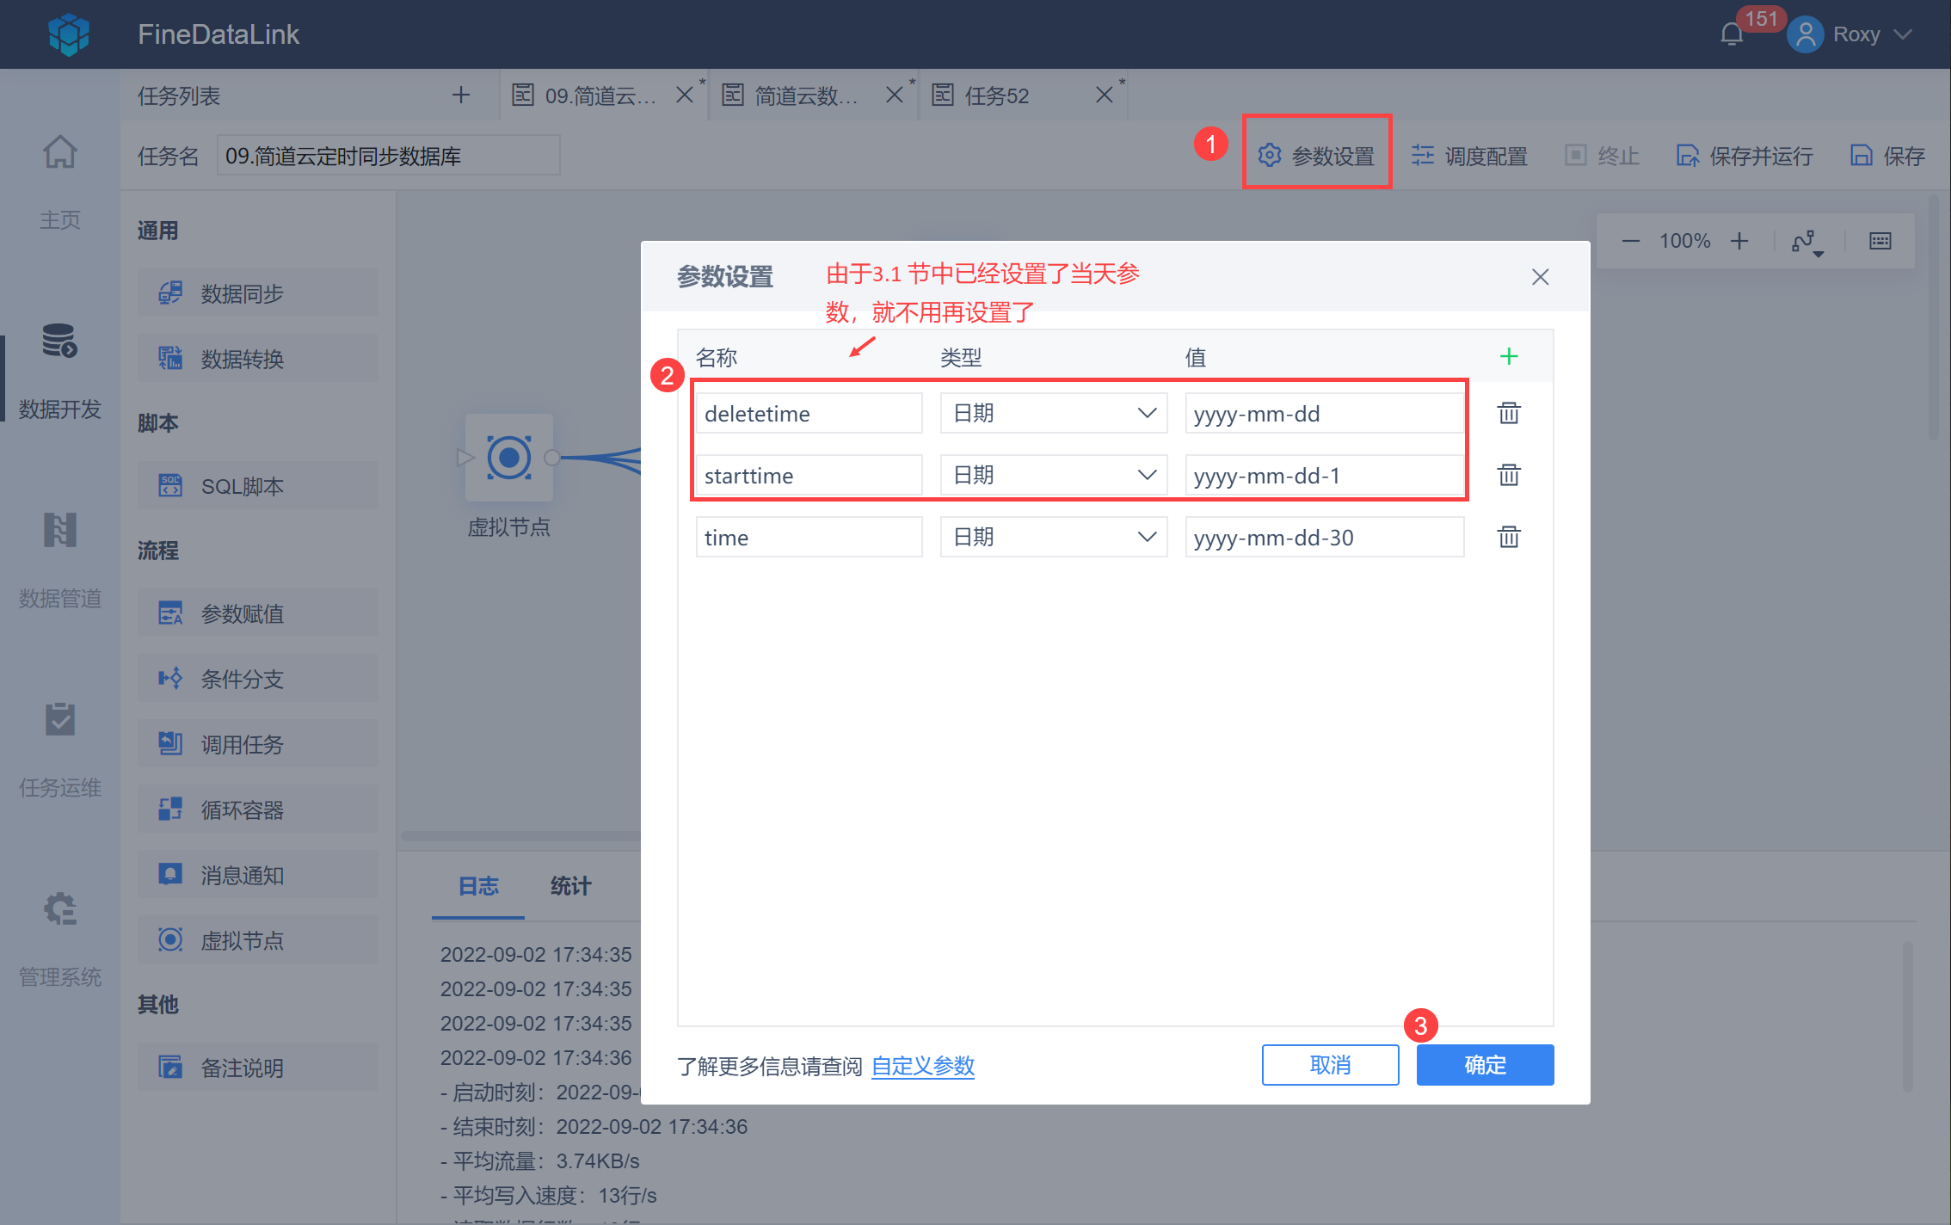The height and width of the screenshot is (1225, 1951).
Task: Zoom in canvas with plus icon
Action: coord(1739,241)
